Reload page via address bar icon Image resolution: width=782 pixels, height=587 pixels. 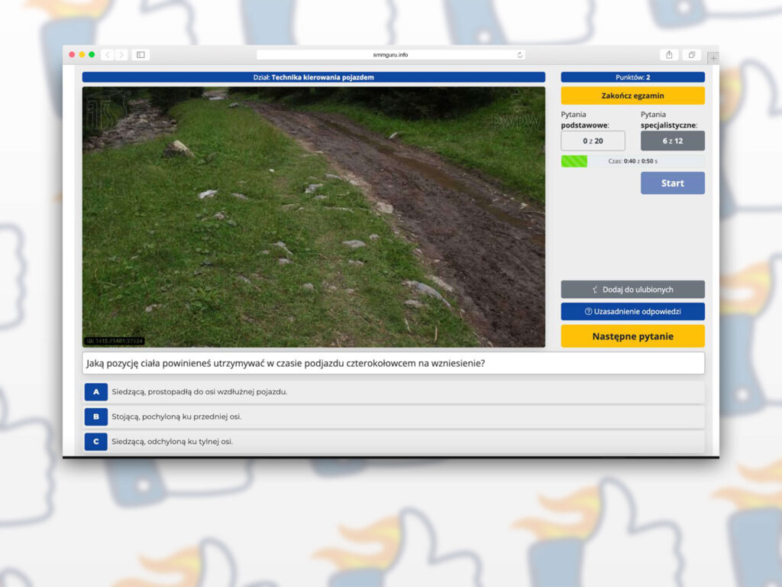pyautogui.click(x=520, y=55)
